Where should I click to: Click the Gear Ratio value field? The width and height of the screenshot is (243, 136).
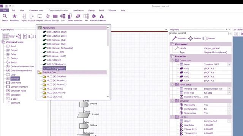coord(217,125)
